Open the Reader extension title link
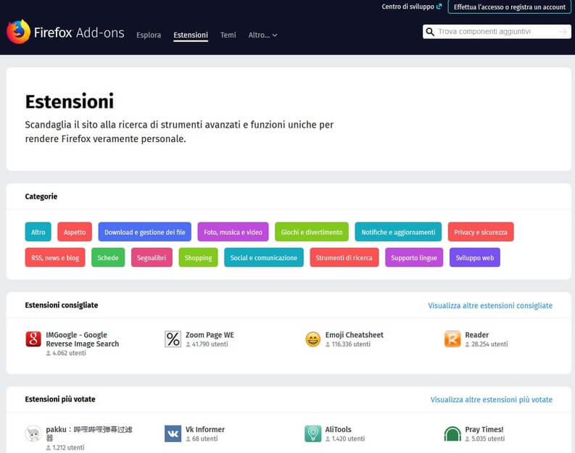Screen dimensions: 575x453 476,335
